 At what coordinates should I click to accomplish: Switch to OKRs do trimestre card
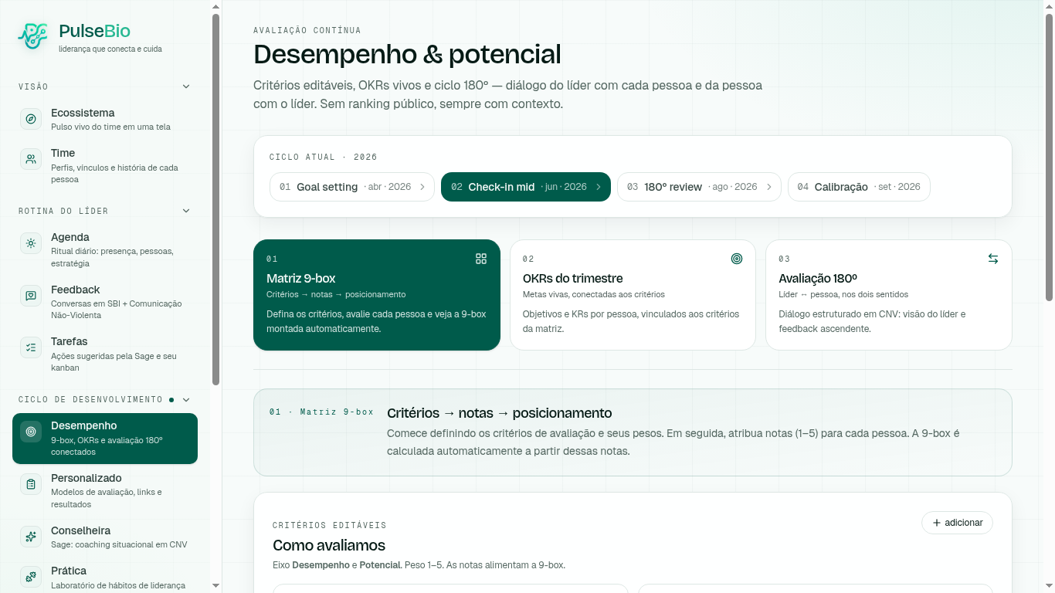point(633,295)
